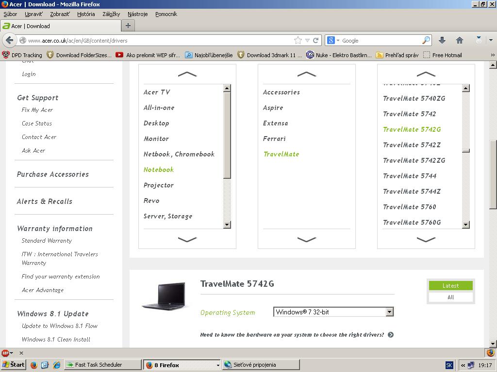497x372 pixels.
Task: Open the Upraviť menu
Action: coord(33,14)
